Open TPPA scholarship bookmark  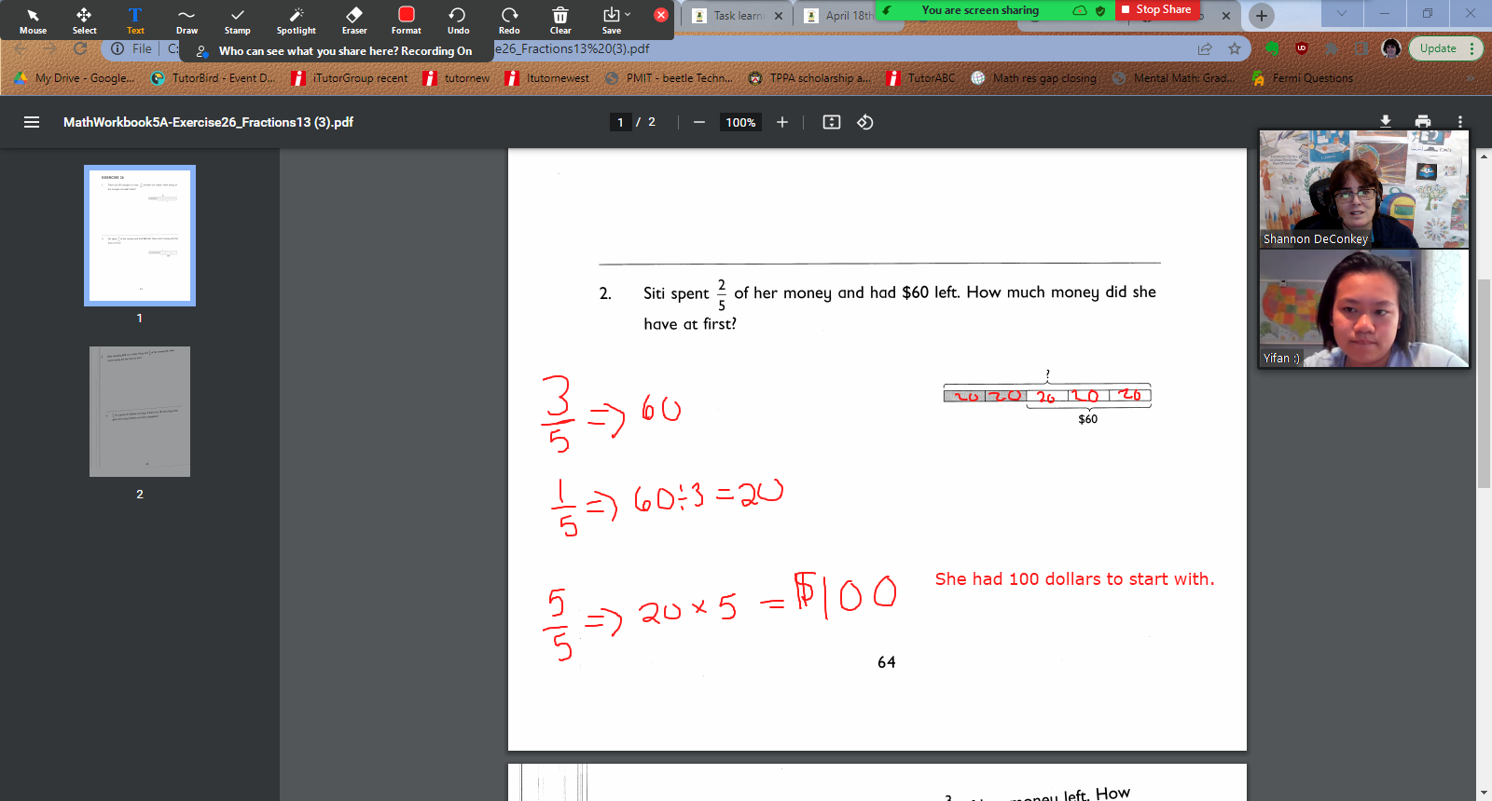click(x=809, y=78)
